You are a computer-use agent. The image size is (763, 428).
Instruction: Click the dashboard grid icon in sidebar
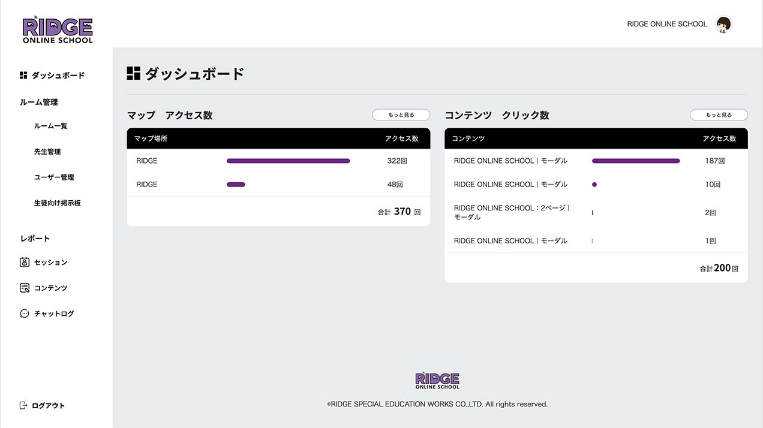pyautogui.click(x=23, y=76)
